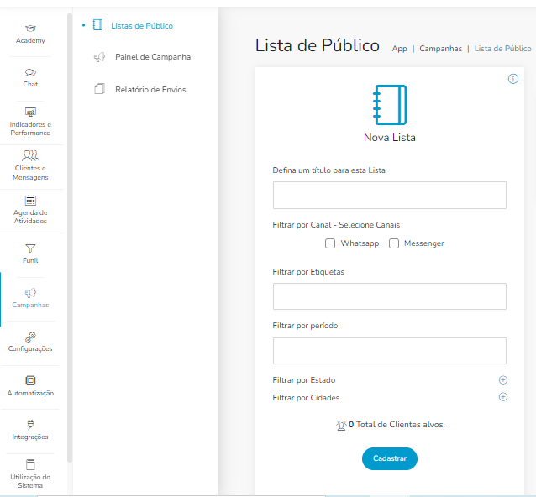The image size is (536, 497).
Task: Click the large Nova Lista notebook icon
Action: tap(390, 105)
